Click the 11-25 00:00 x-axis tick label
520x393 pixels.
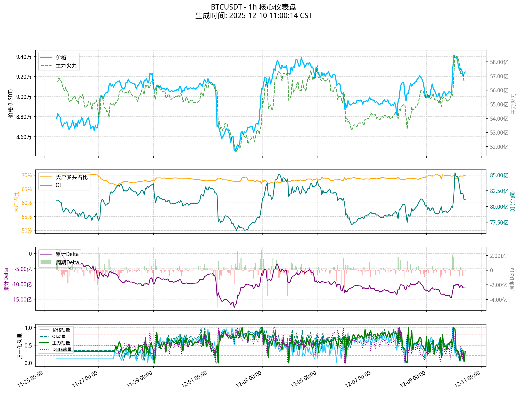[30, 379]
